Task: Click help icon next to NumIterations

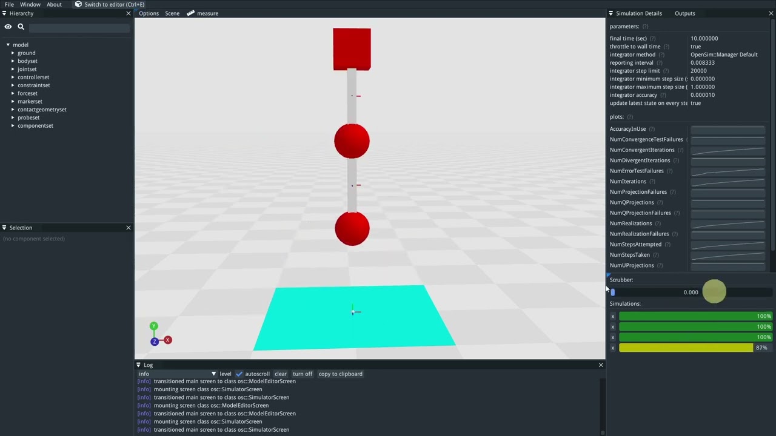Action: click(x=652, y=182)
